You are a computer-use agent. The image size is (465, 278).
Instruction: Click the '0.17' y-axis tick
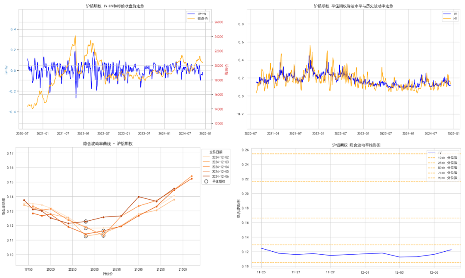pos(10,153)
